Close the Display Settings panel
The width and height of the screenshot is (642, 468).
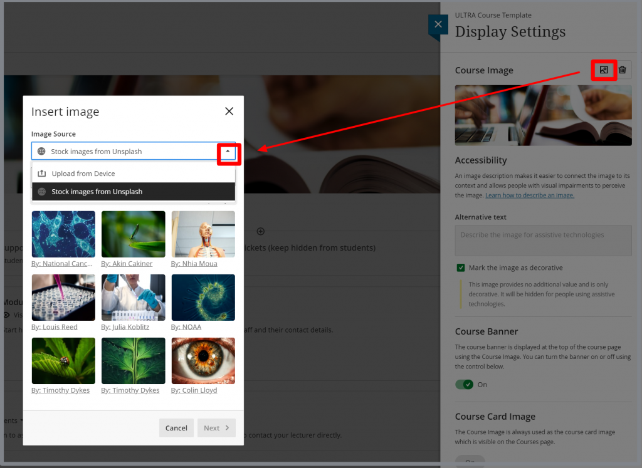click(438, 24)
